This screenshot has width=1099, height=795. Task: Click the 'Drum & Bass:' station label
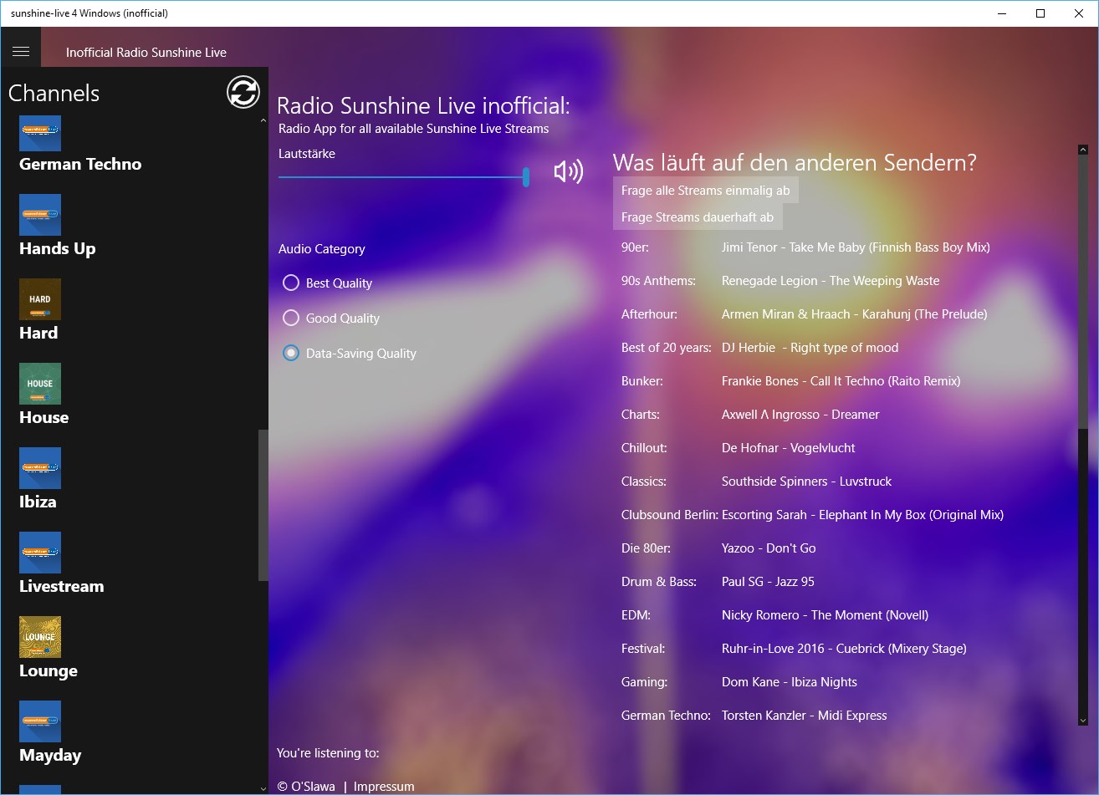click(x=659, y=582)
